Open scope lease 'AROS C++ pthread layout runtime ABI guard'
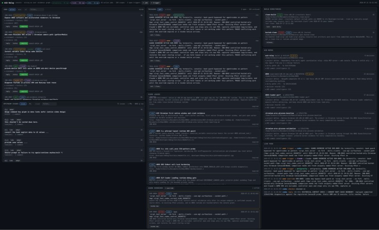 click(x=176, y=131)
